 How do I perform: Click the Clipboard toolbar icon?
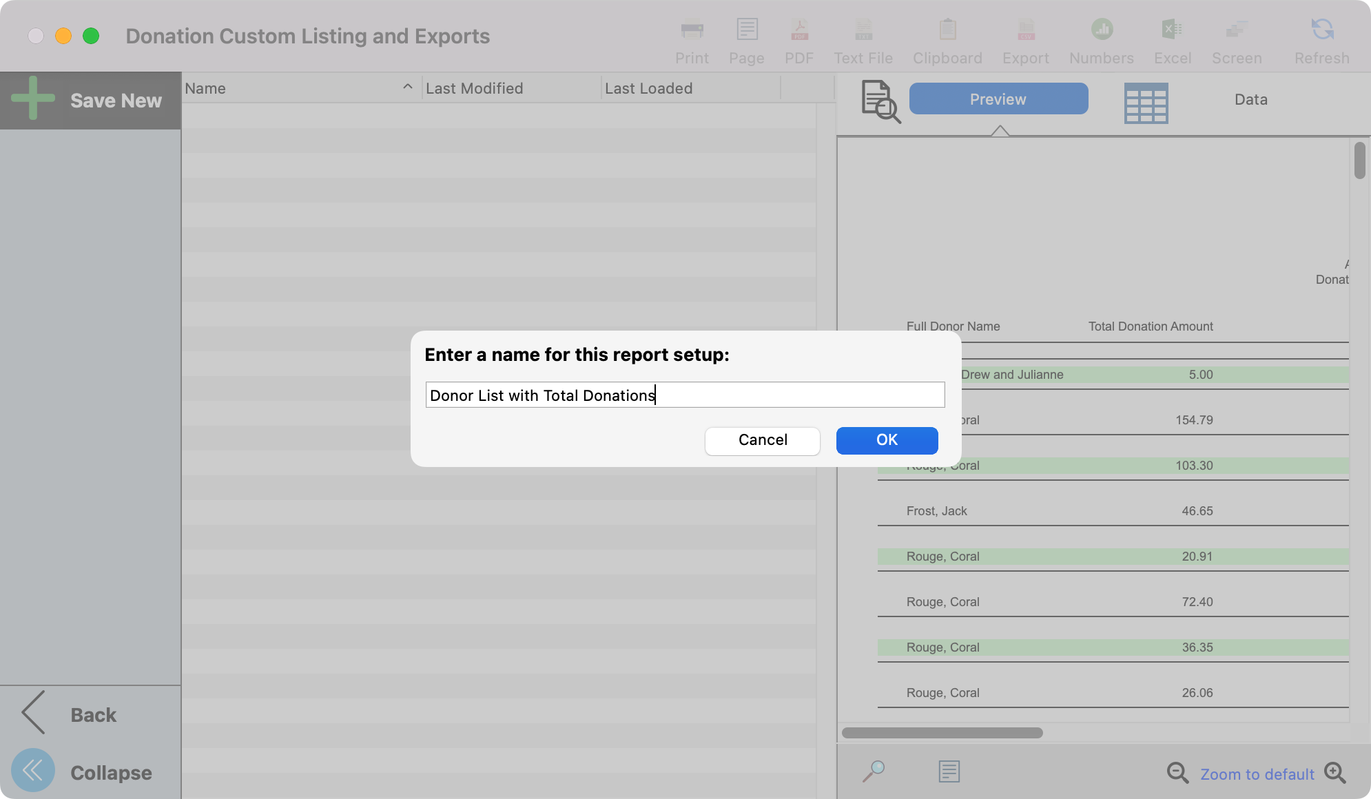(947, 30)
